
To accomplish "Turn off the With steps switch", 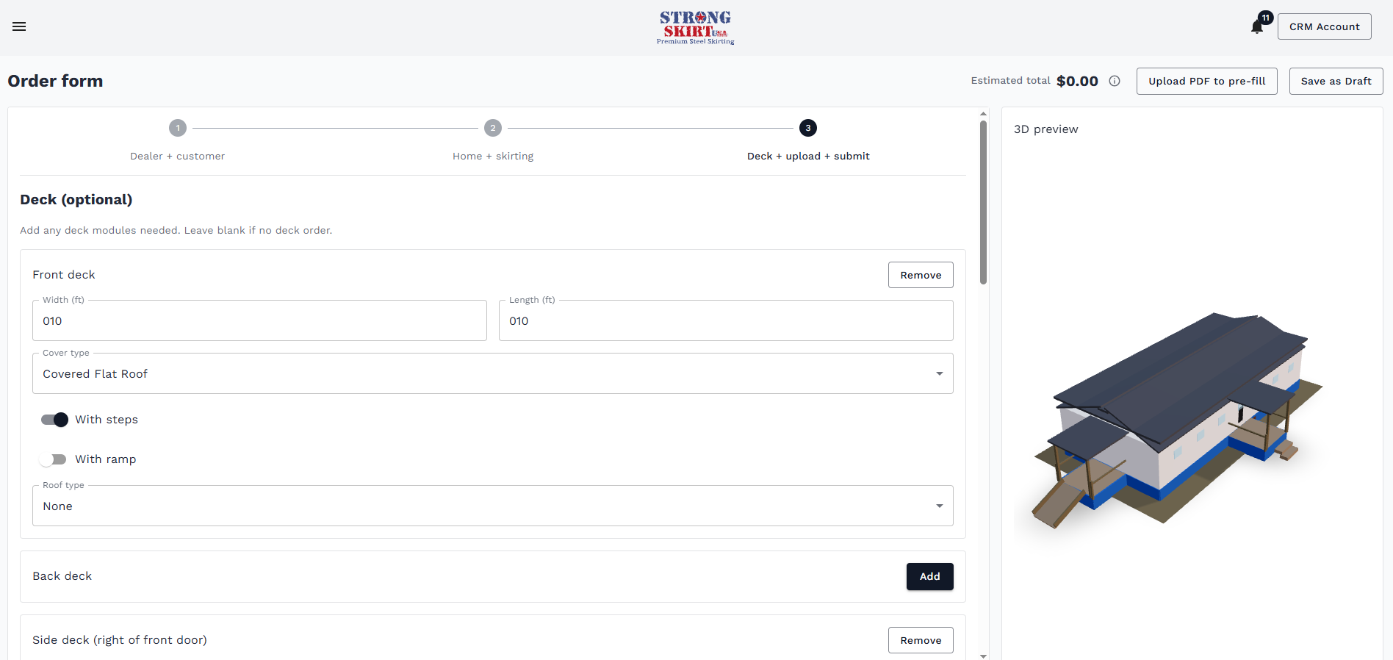I will coord(54,420).
